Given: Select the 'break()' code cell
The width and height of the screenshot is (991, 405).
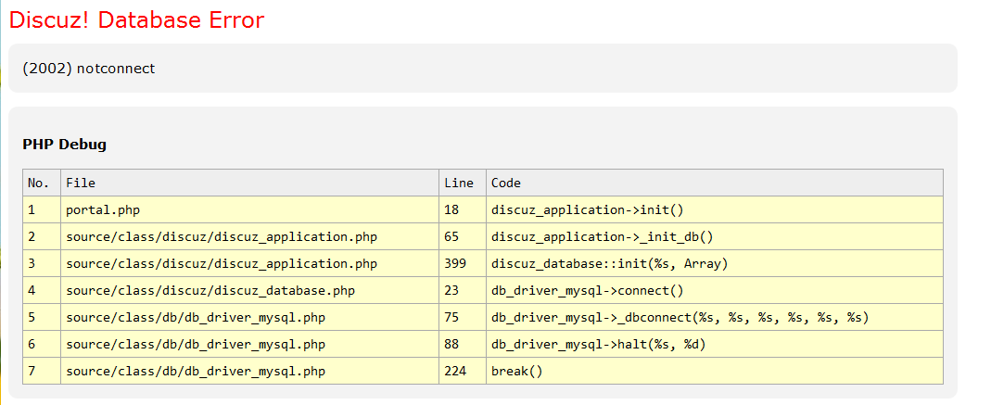Looking at the screenshot, I should pyautogui.click(x=715, y=371).
